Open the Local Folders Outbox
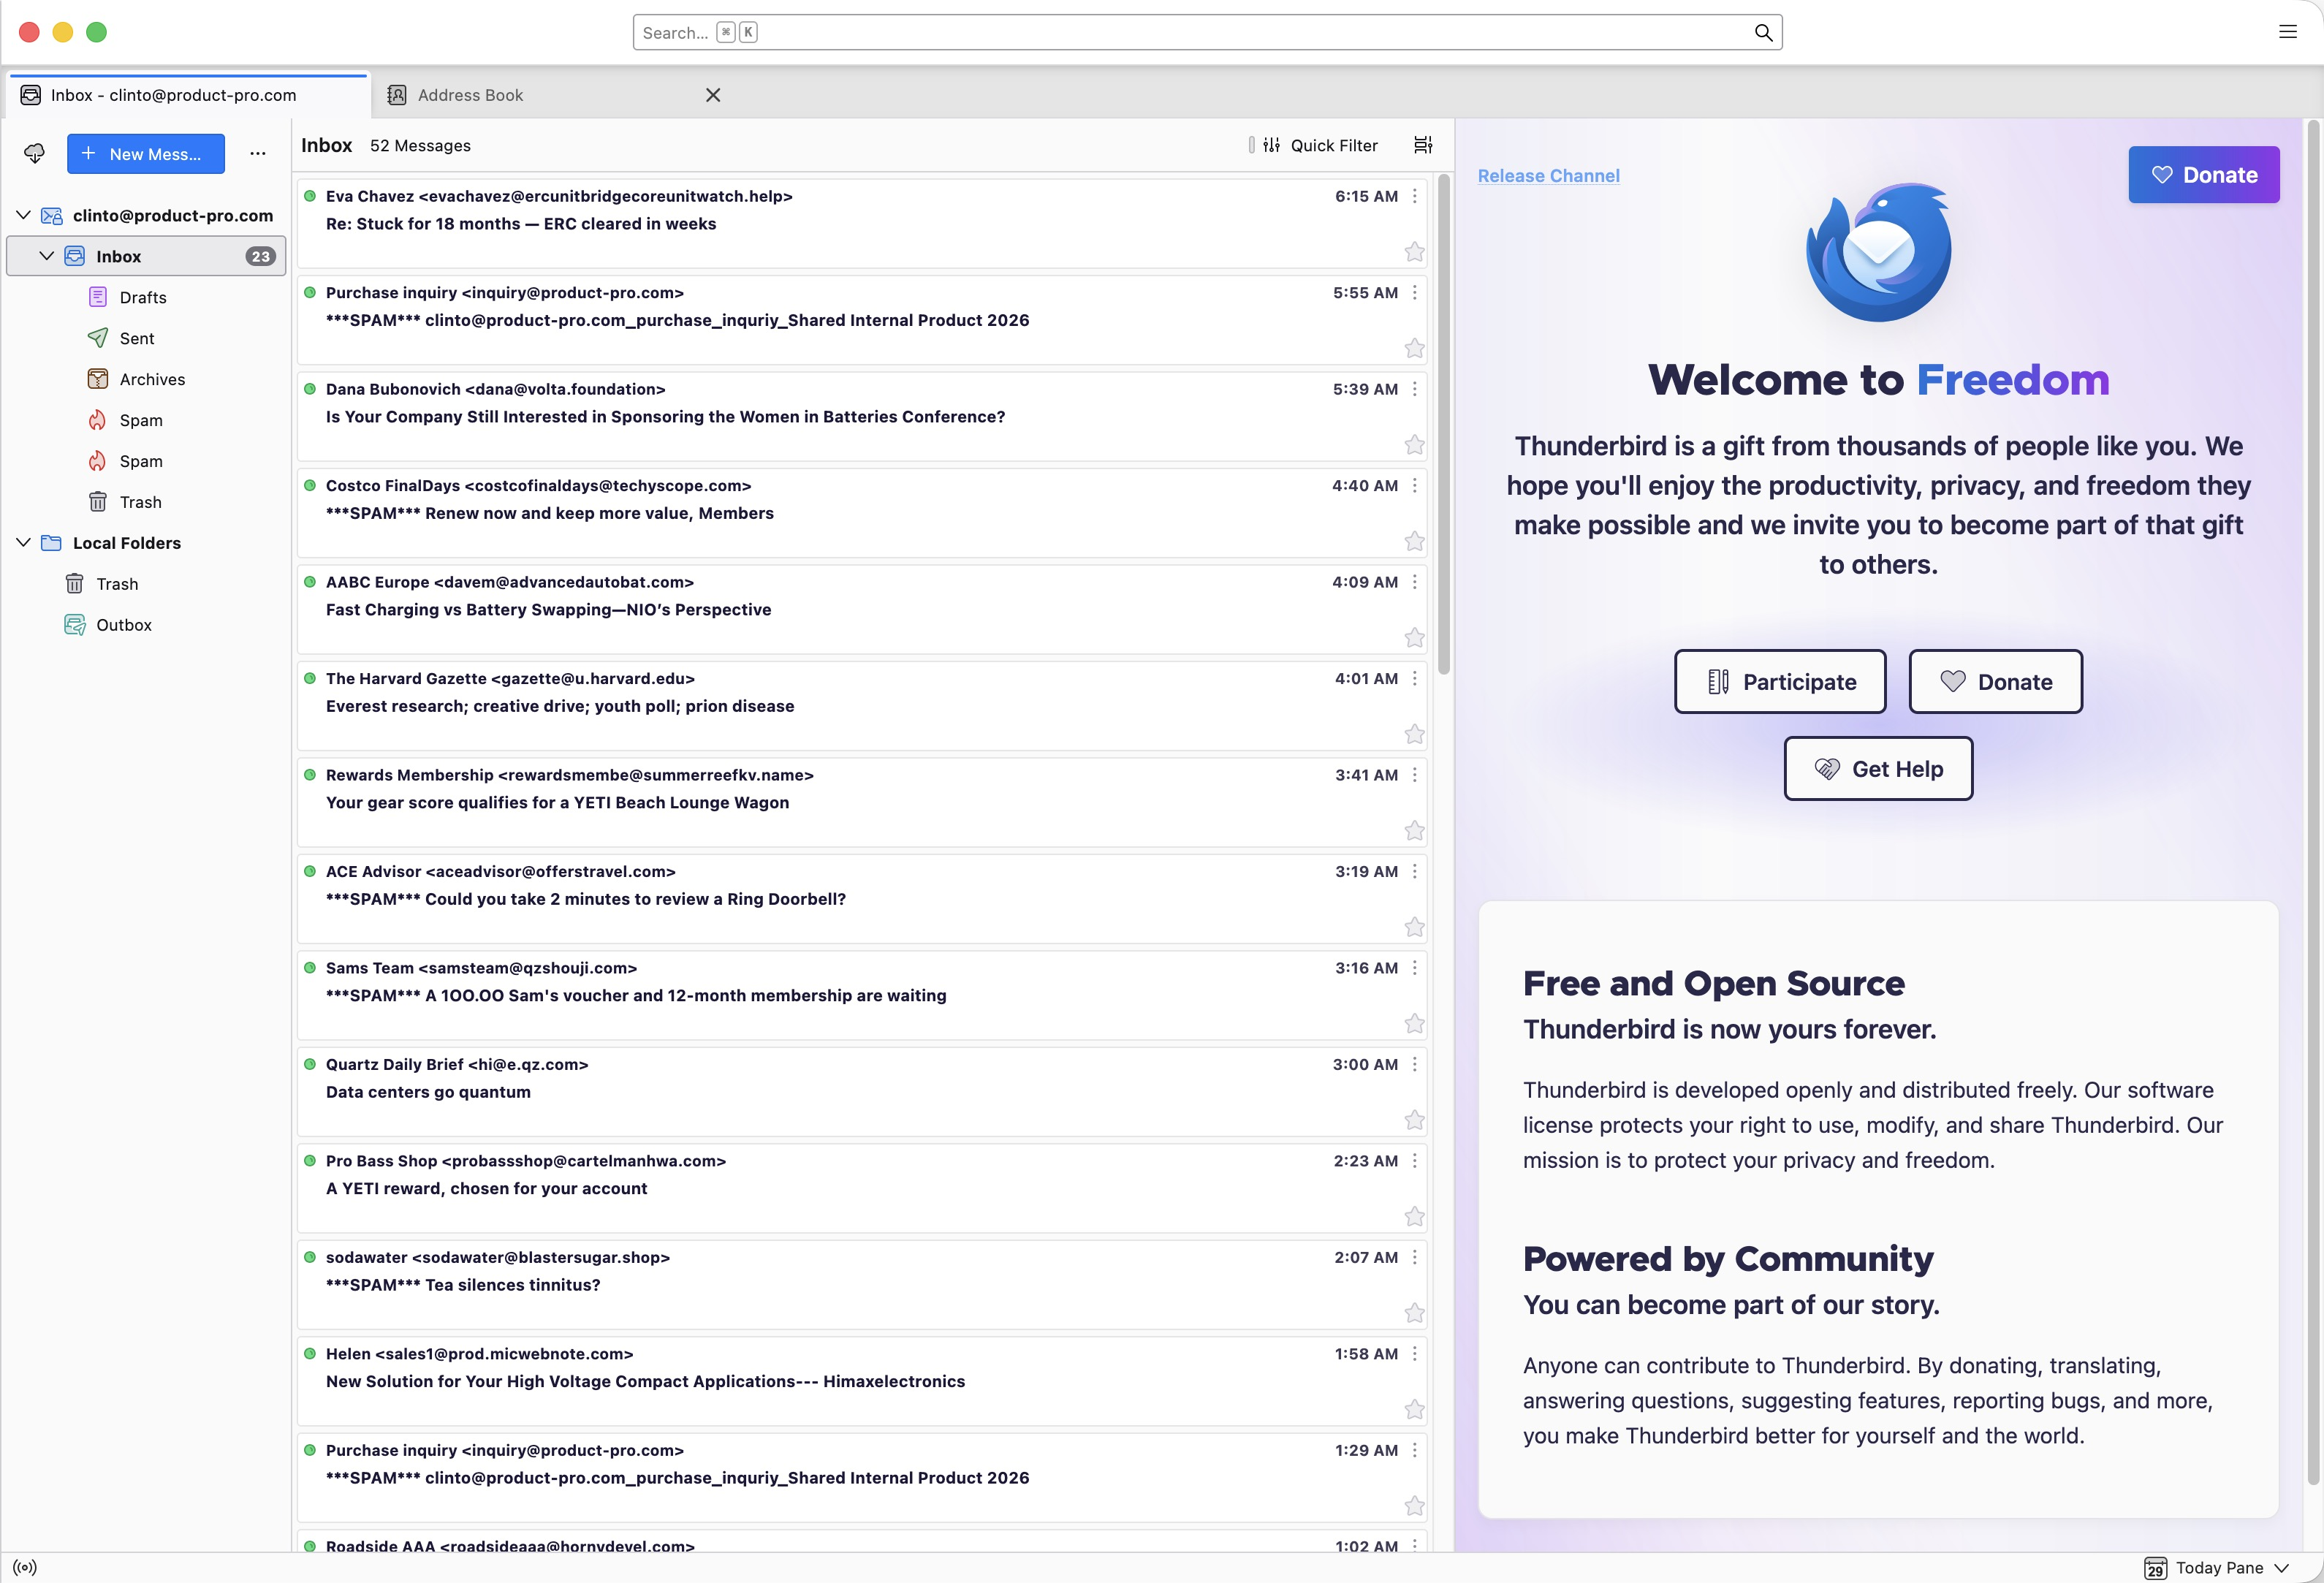This screenshot has height=1583, width=2324. click(x=123, y=625)
